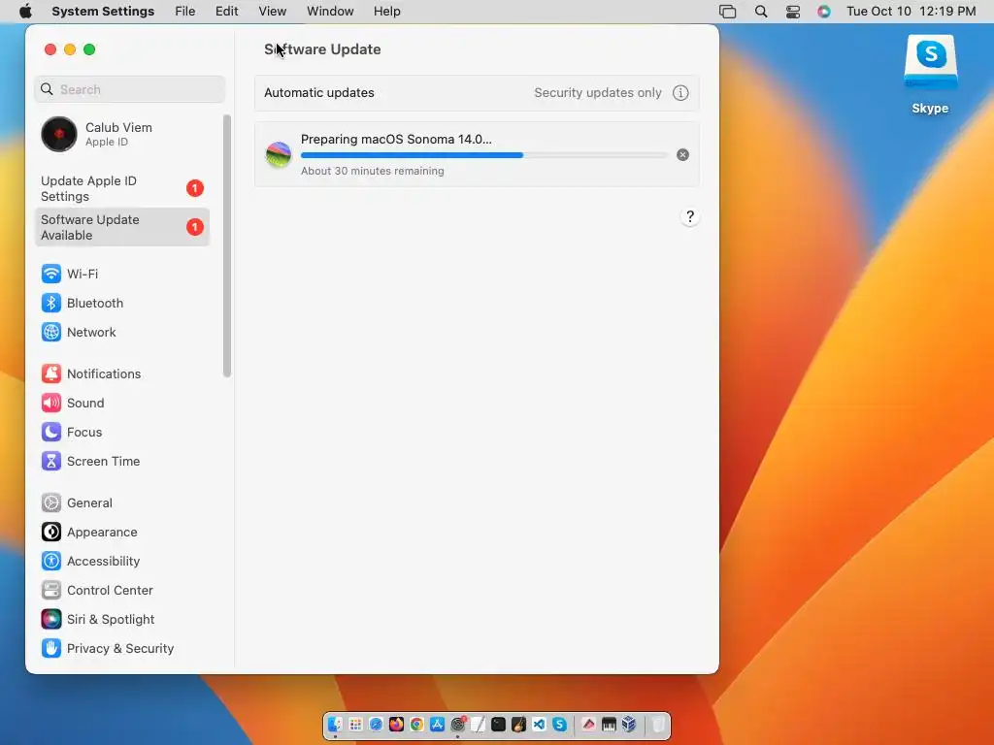Select Siri & Spotlight pane
994x745 pixels.
(98, 620)
